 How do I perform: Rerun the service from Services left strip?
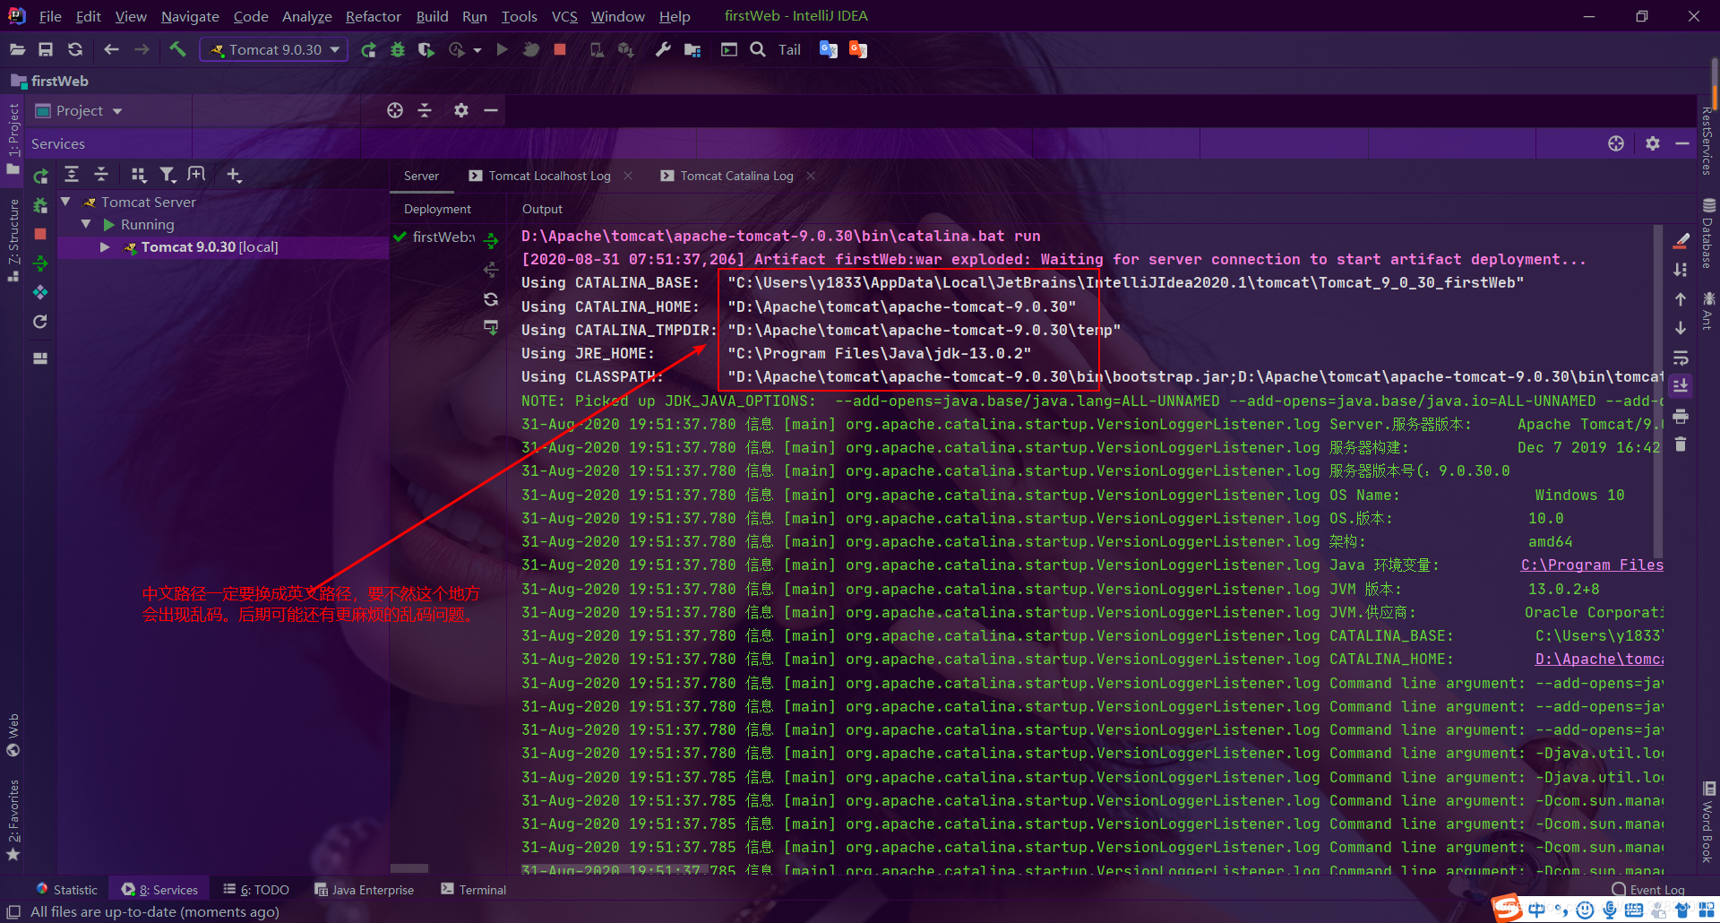[40, 177]
